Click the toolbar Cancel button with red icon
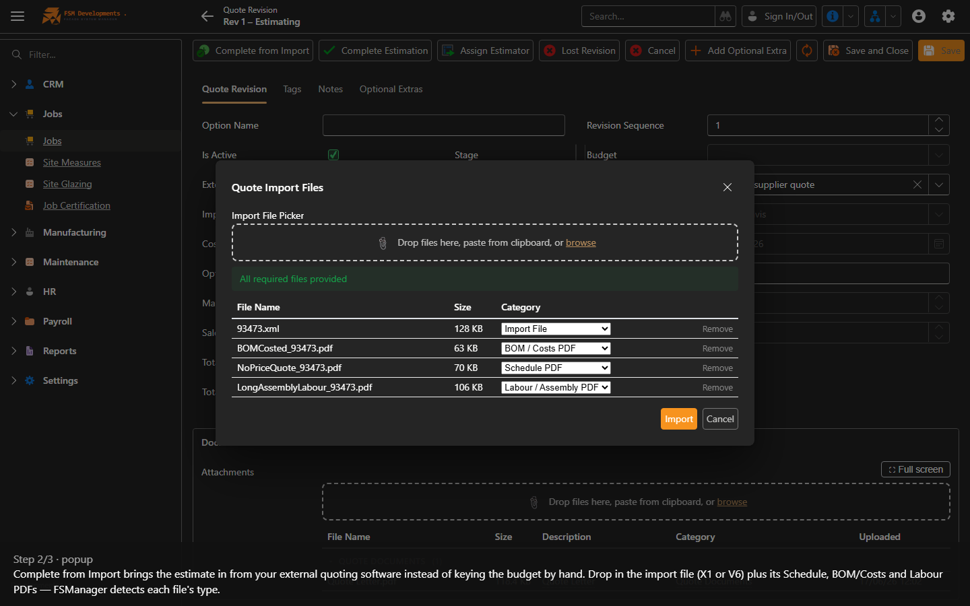 [652, 50]
